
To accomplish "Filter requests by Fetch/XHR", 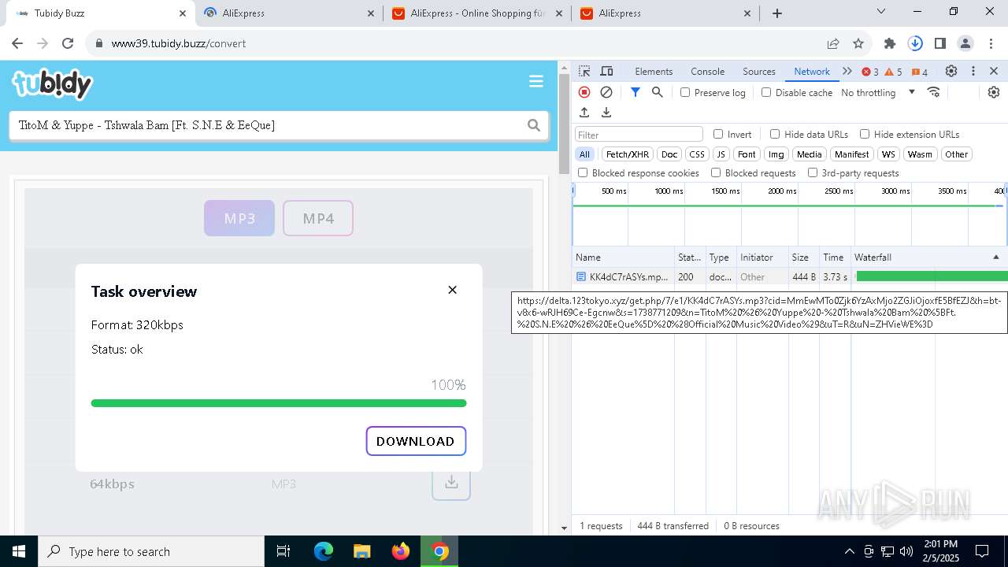I will coord(628,154).
